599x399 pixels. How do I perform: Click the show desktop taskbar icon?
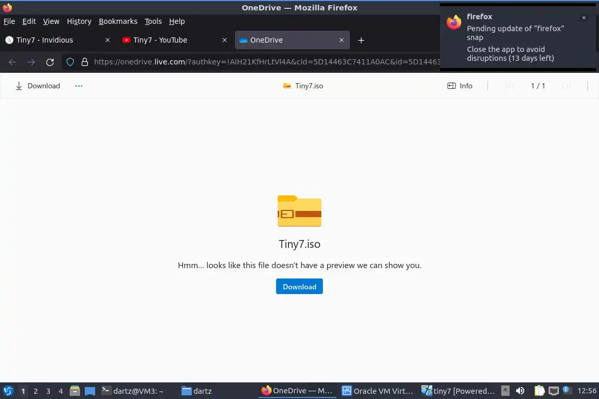[90, 391]
